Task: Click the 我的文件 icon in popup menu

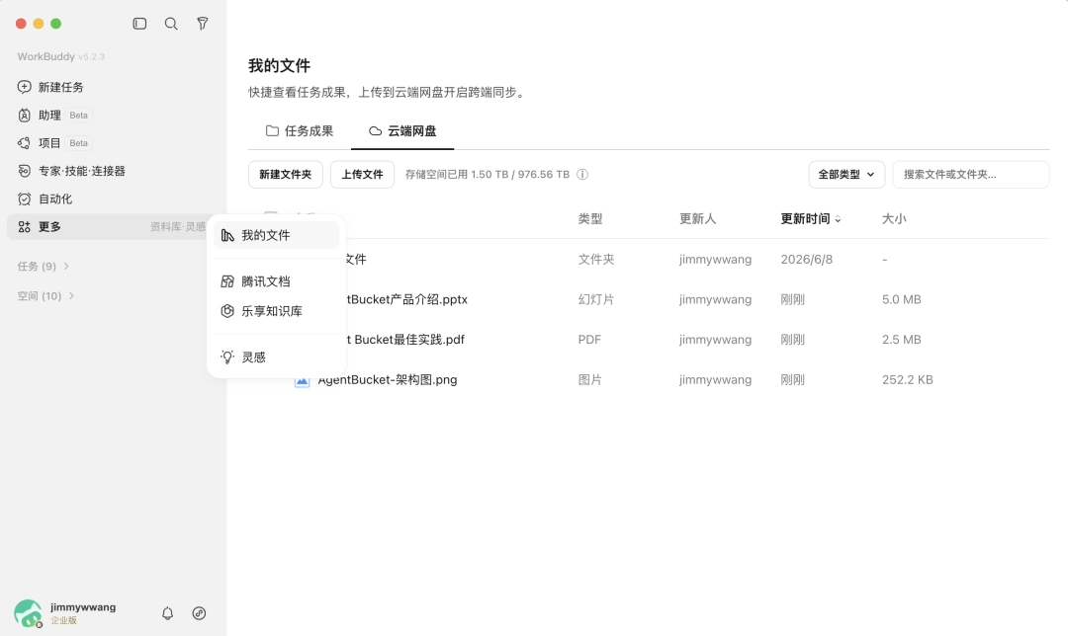Action: tap(227, 235)
